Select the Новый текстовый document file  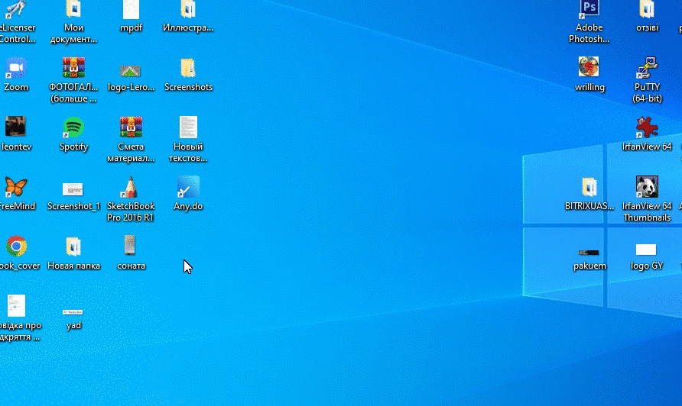(x=188, y=128)
